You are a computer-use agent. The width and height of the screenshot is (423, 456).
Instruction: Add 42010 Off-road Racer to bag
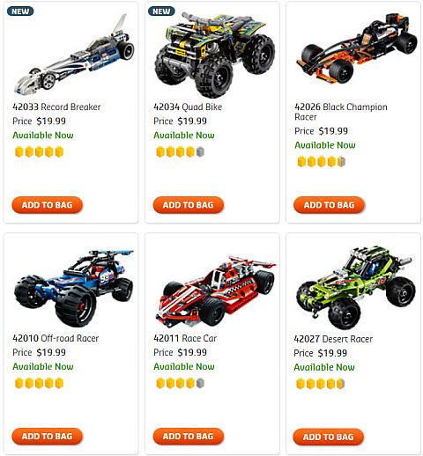point(47,436)
